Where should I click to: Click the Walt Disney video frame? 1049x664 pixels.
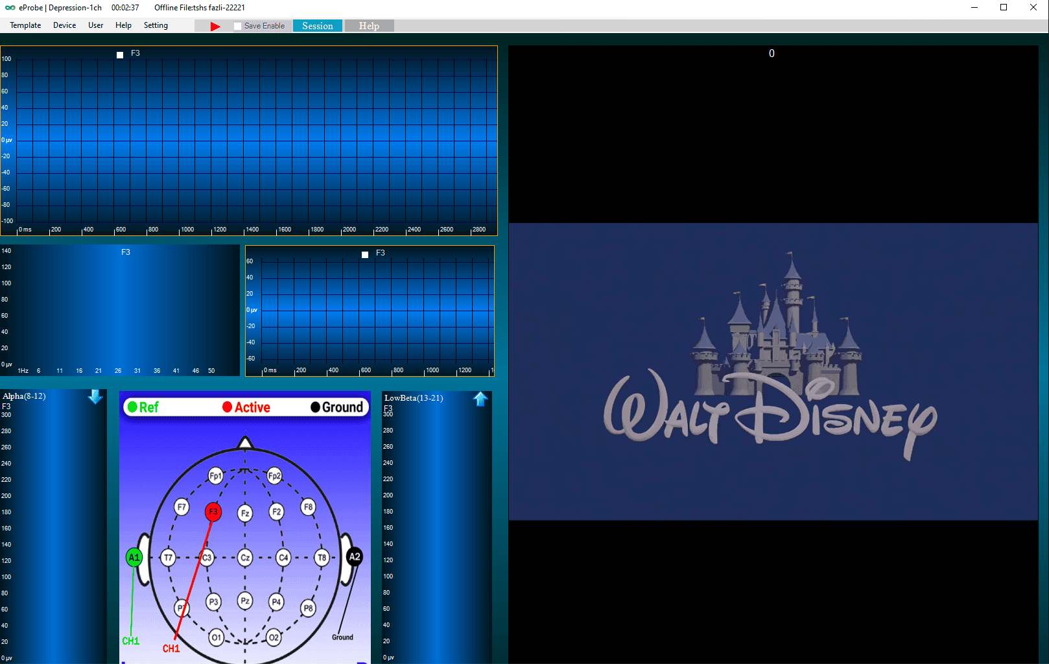coord(773,372)
